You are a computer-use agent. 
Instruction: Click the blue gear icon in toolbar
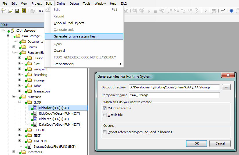pyautogui.click(x=231, y=11)
